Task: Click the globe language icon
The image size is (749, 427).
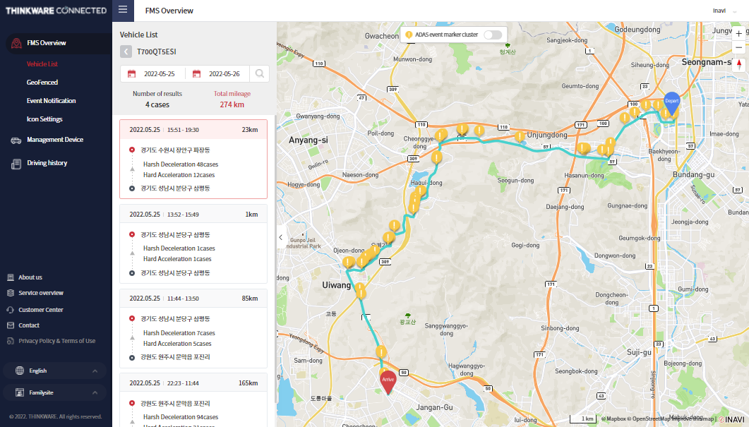Action: point(20,371)
